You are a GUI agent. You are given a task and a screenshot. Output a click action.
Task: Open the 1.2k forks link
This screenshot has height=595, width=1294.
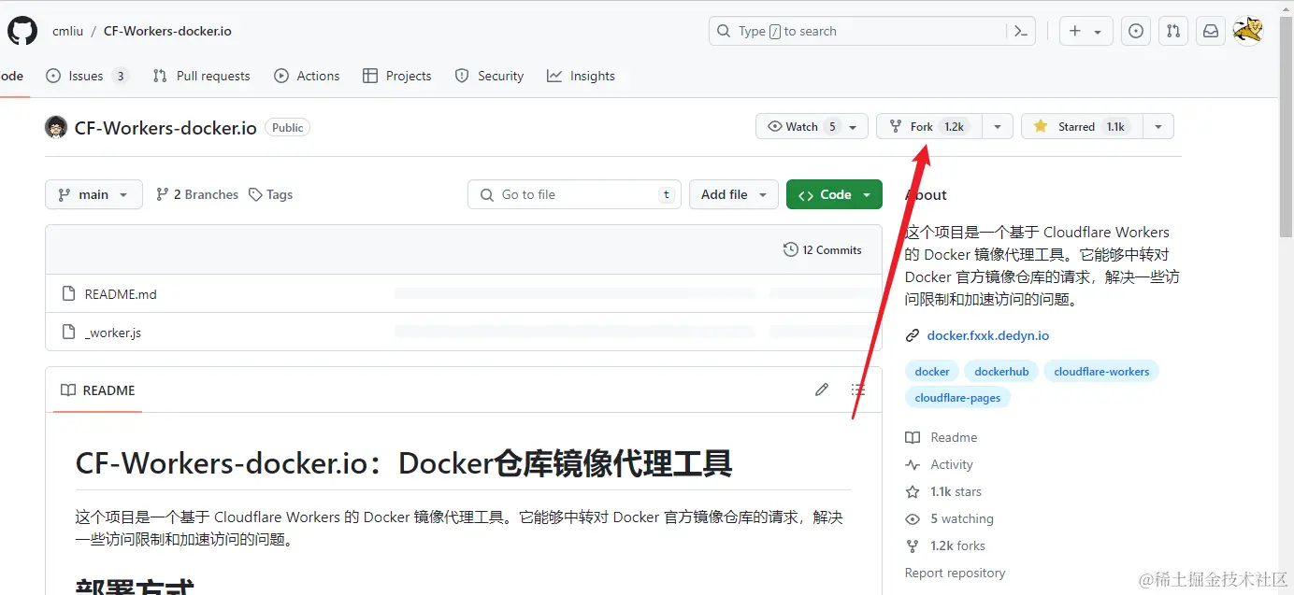coord(946,545)
